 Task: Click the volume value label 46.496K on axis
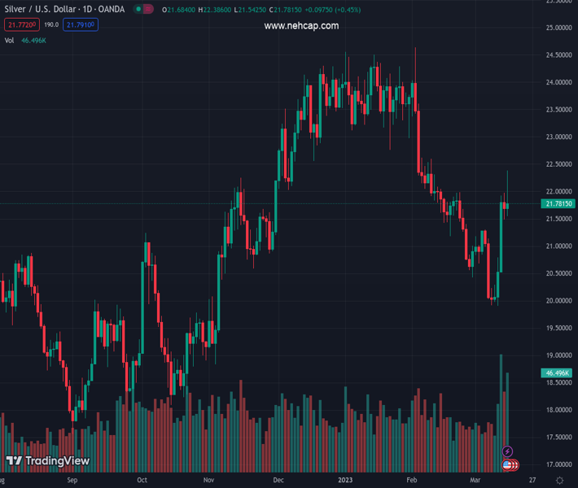click(x=558, y=373)
